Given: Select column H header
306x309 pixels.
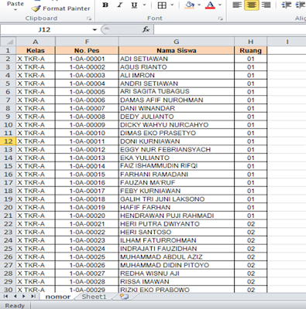Looking at the screenshot, I should 250,42.
